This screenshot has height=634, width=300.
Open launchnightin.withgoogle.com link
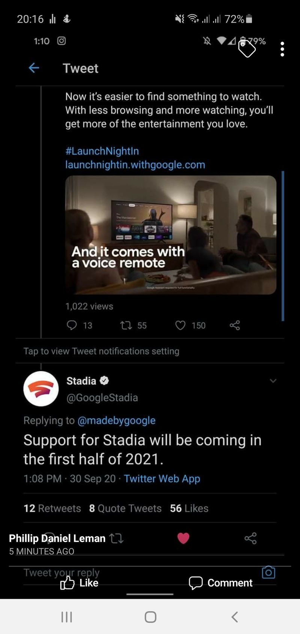point(135,165)
